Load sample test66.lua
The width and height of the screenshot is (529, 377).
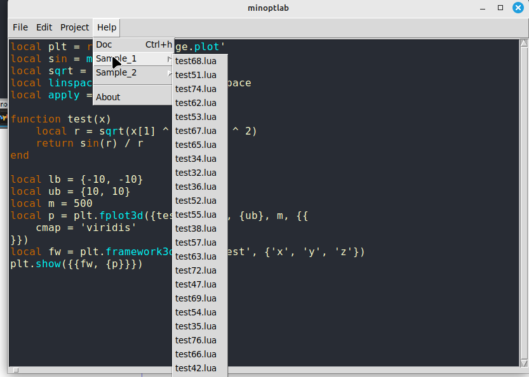point(199,354)
